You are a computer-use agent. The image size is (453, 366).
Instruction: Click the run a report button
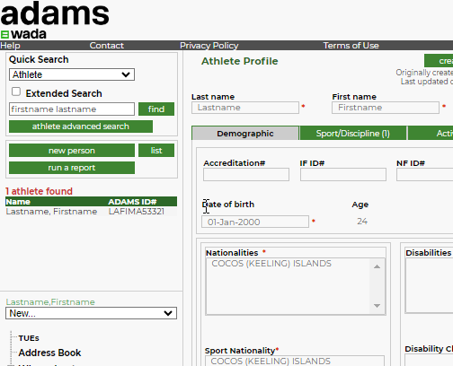click(x=72, y=168)
